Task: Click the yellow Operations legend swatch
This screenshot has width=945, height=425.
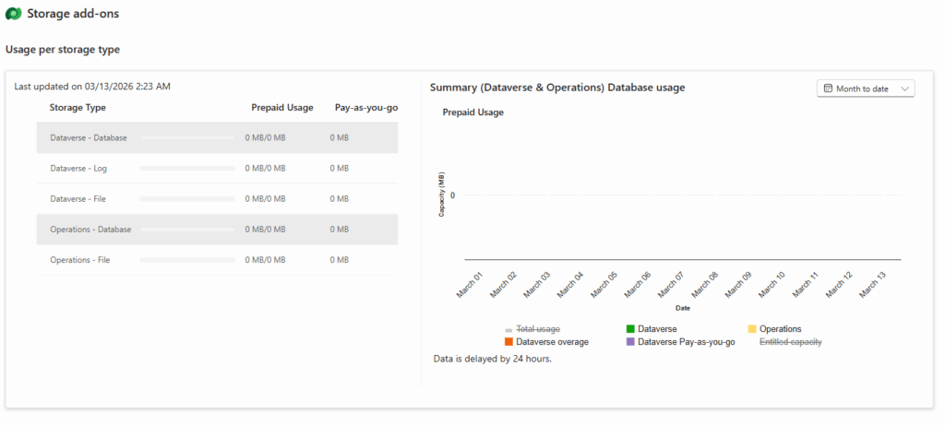Action: pyautogui.click(x=752, y=329)
